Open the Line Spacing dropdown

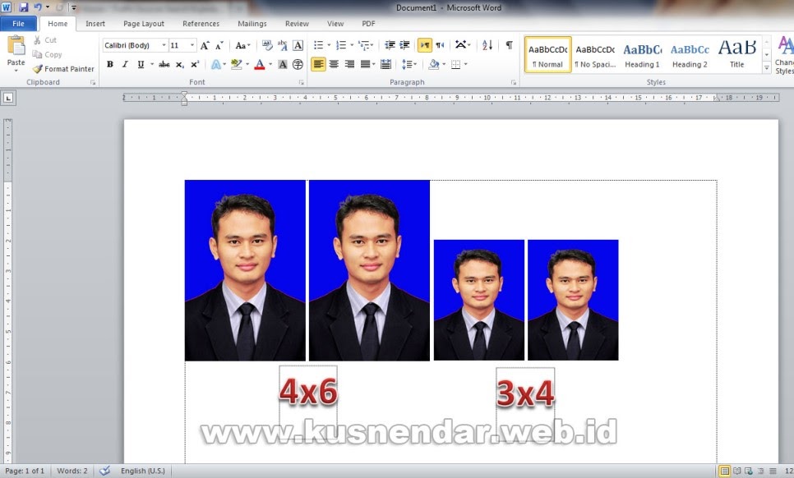coord(409,64)
